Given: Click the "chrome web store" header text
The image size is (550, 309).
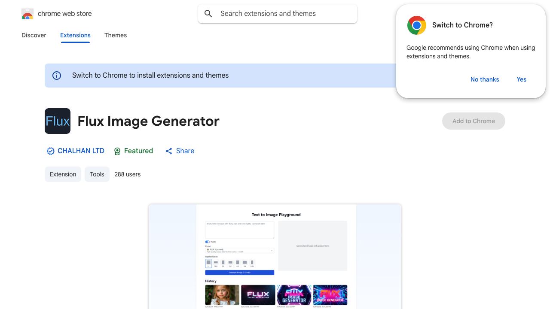Looking at the screenshot, I should (65, 14).
